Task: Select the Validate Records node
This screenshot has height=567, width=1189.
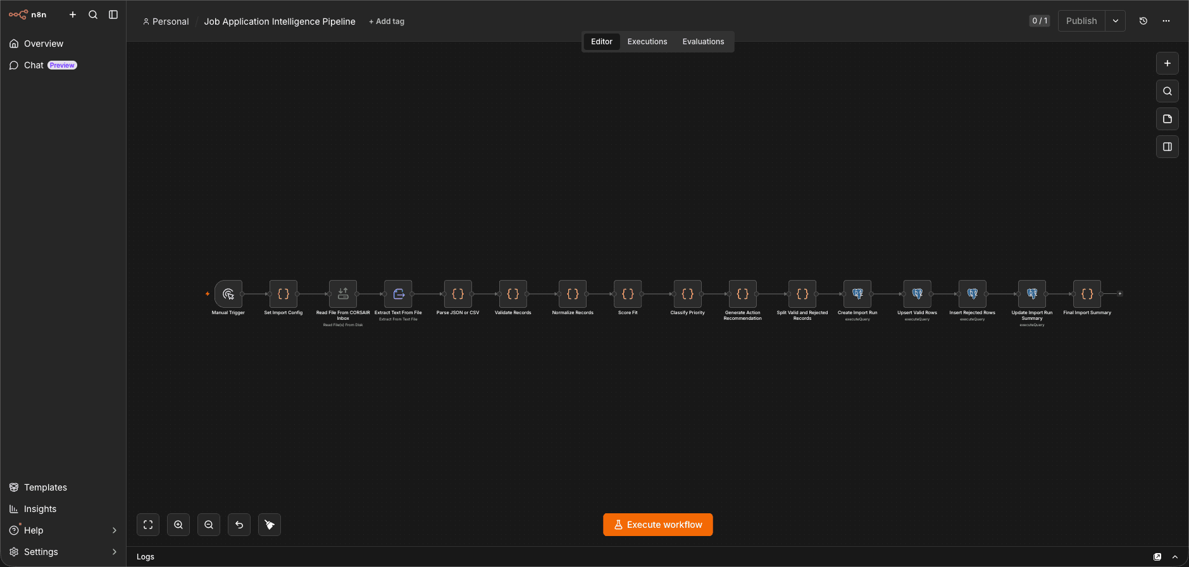Action: click(513, 294)
